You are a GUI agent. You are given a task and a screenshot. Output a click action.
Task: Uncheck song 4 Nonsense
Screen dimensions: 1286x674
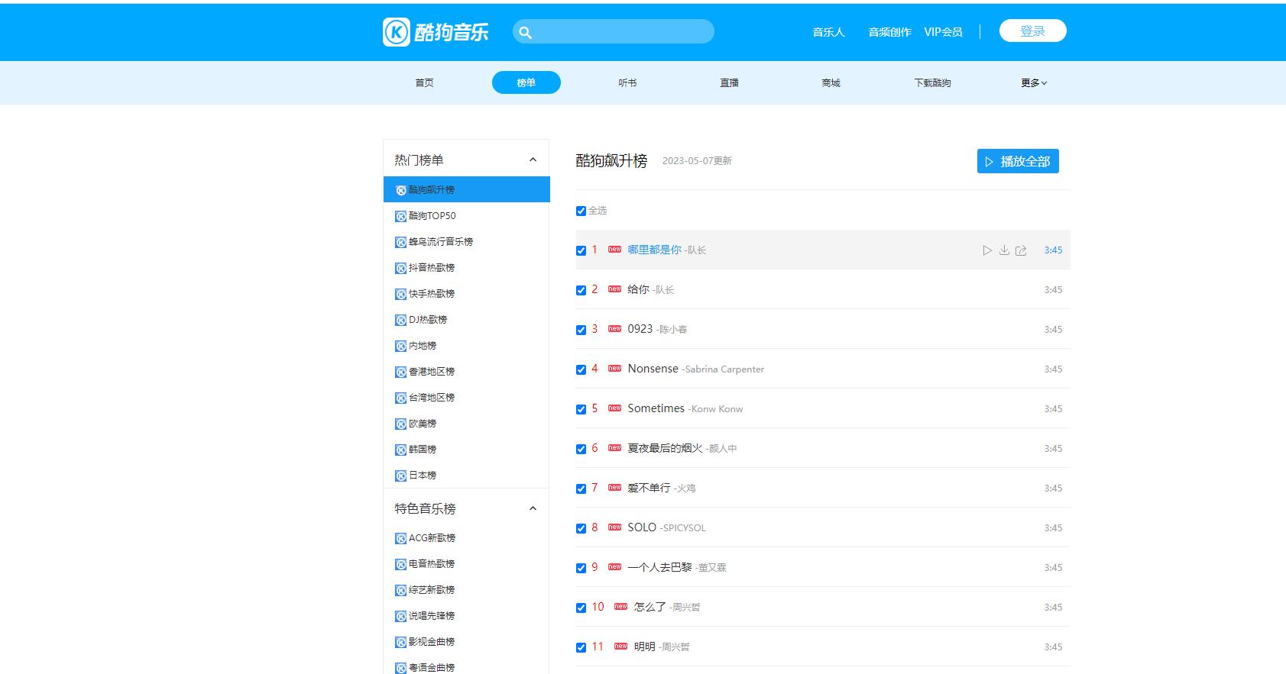581,369
